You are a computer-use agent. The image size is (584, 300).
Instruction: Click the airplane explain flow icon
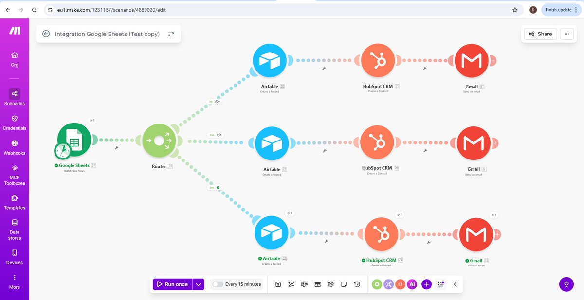click(x=305, y=284)
